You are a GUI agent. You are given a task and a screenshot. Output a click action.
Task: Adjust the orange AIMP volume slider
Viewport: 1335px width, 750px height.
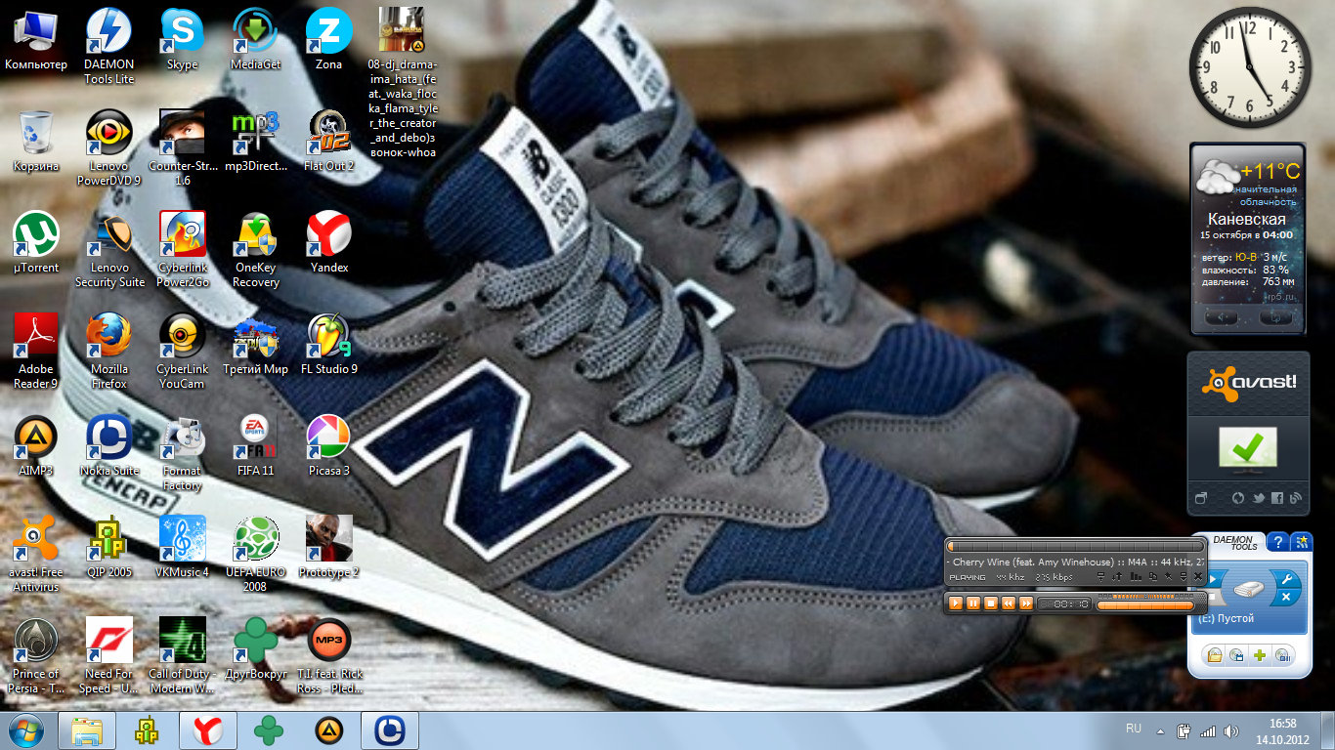(1145, 605)
